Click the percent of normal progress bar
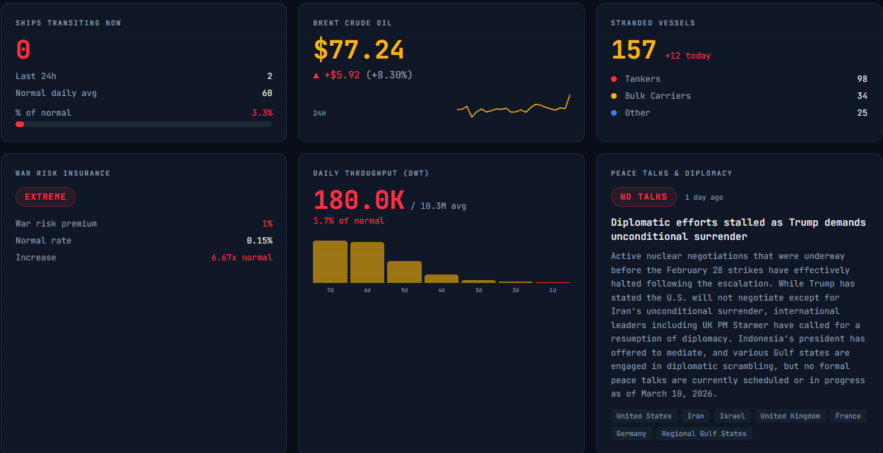Image resolution: width=883 pixels, height=453 pixels. 144,124
